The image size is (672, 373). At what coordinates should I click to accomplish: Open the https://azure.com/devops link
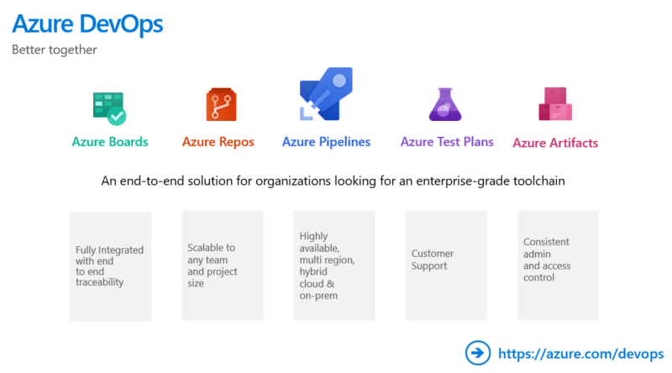tap(580, 354)
